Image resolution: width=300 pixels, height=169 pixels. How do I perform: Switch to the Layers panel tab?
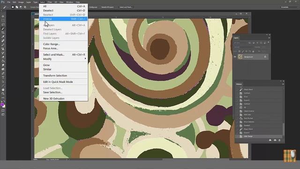click(x=236, y=38)
